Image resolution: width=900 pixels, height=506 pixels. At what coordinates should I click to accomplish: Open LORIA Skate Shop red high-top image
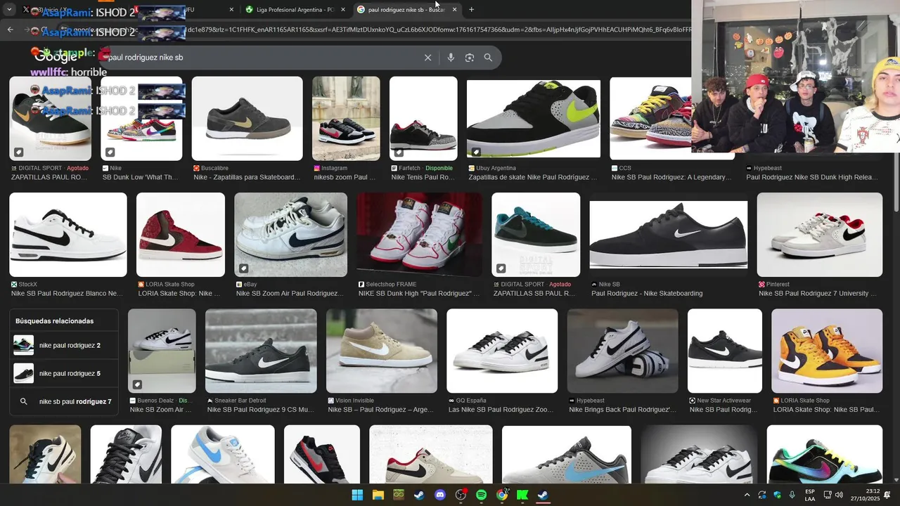tap(181, 235)
